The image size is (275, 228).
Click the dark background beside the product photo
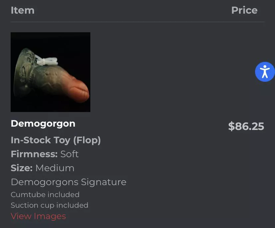(x=149, y=72)
